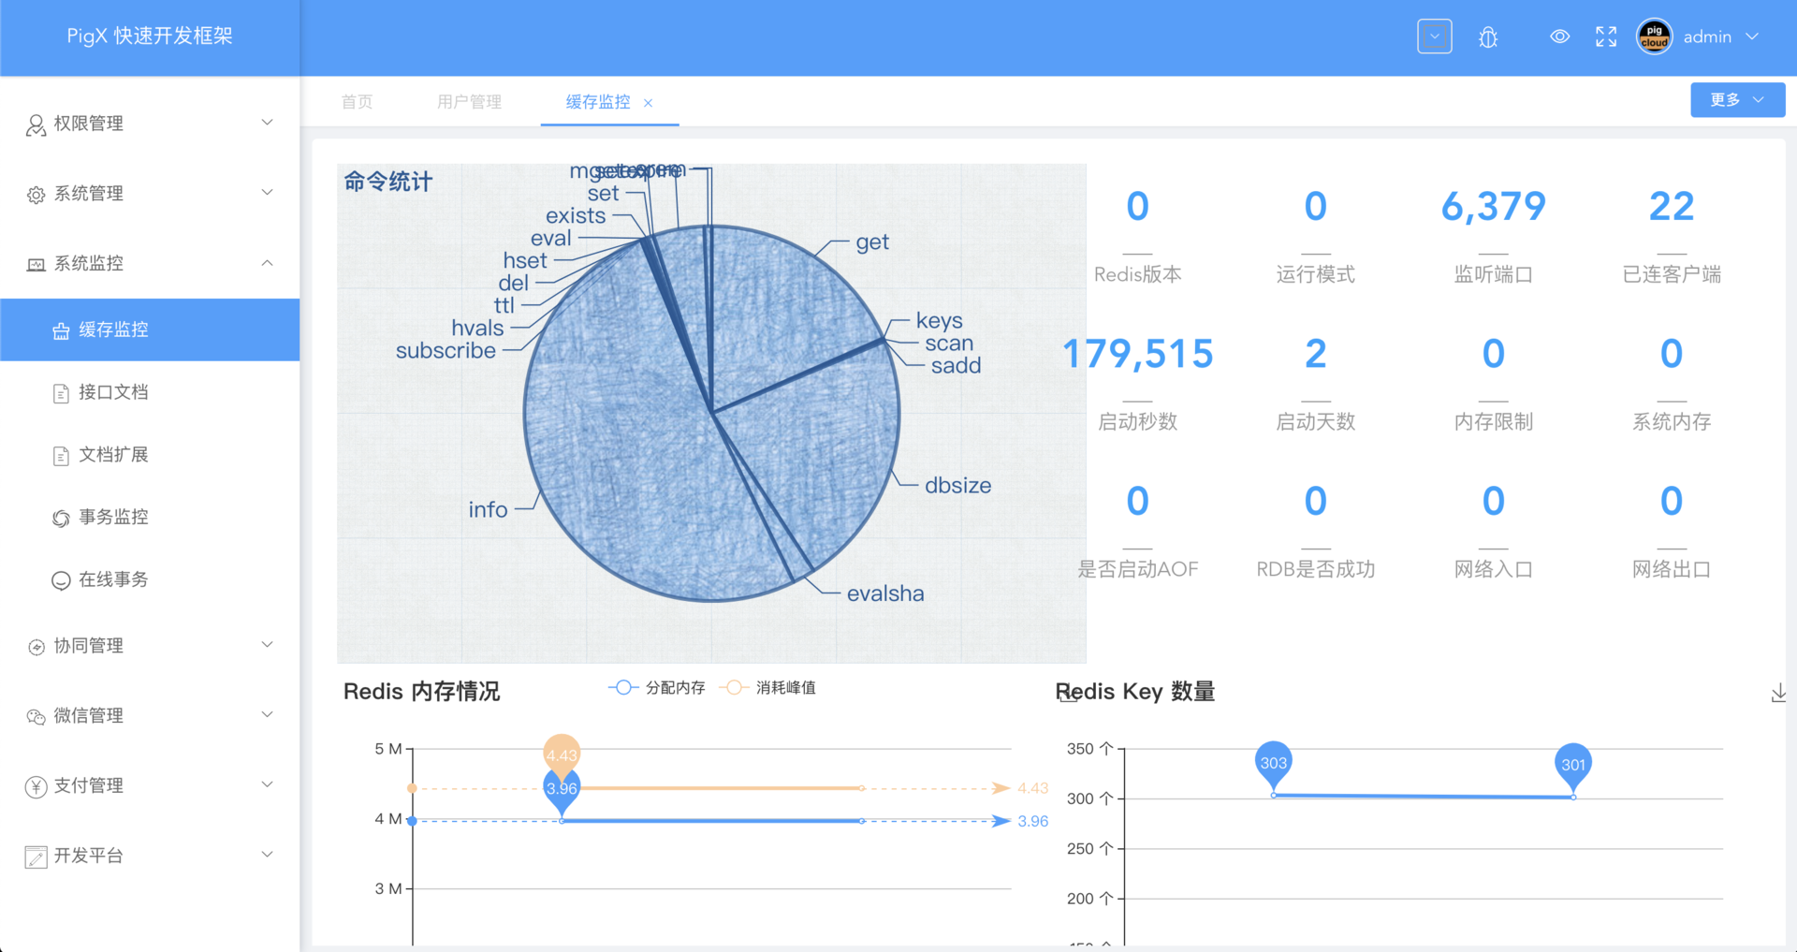Open 缓存监控 in the sidebar
Viewport: 1797px width, 952px height.
tap(150, 330)
